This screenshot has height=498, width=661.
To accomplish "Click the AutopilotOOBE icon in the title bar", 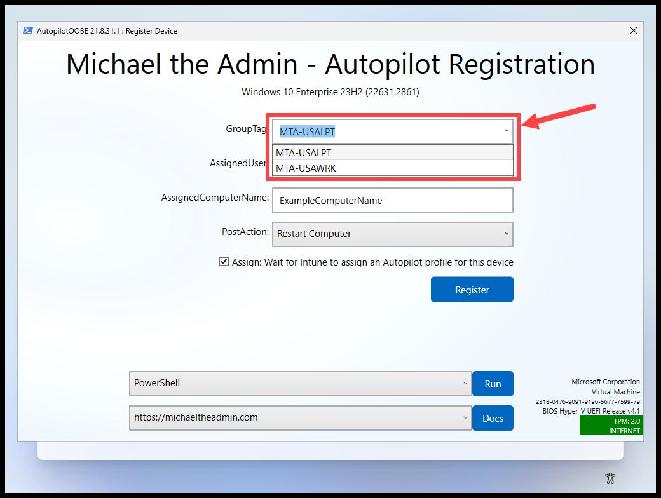I will tap(27, 30).
